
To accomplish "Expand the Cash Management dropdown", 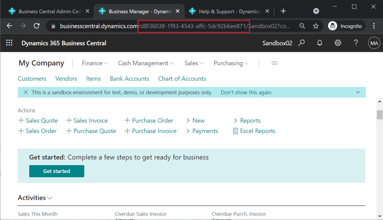I will (x=146, y=63).
